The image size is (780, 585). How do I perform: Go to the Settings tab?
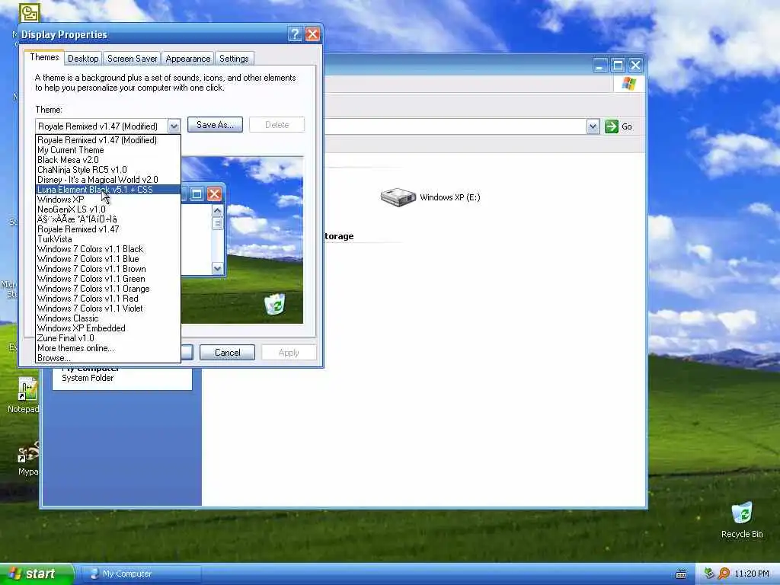coord(234,59)
